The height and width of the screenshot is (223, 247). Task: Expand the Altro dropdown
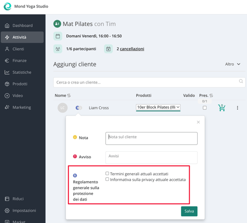232,64
